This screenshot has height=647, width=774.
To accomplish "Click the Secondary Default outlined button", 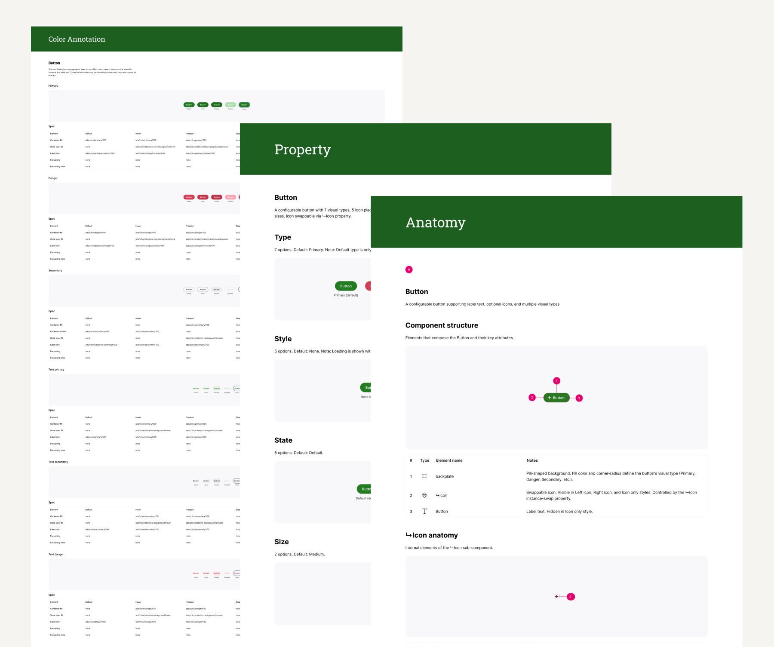I will pos(189,290).
